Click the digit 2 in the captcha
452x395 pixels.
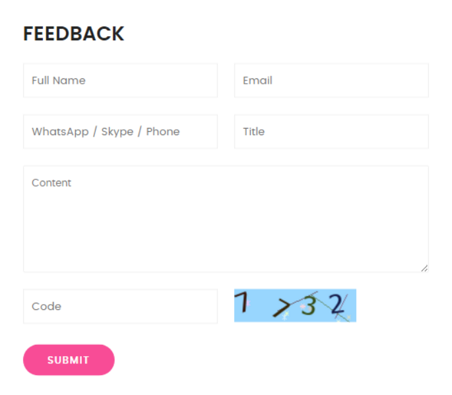click(337, 305)
